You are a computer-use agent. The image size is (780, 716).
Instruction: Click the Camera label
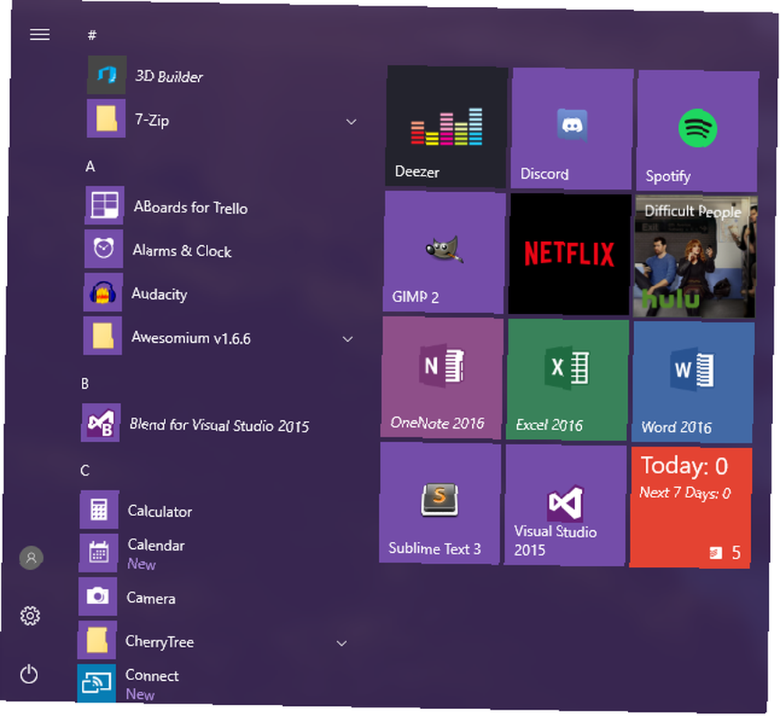tap(151, 598)
